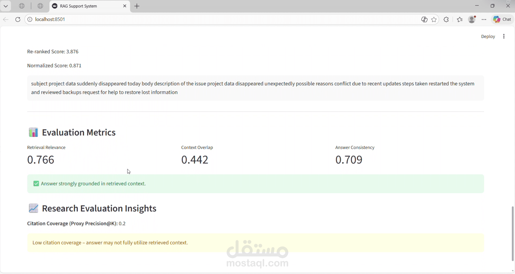Click the Low citation coverage warning

click(255, 243)
